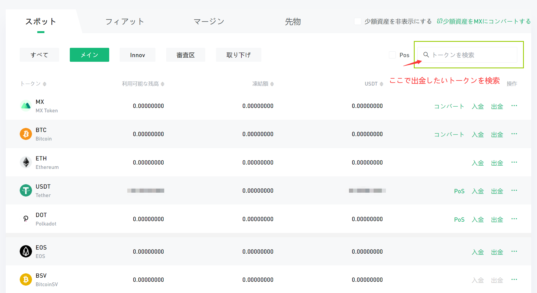The width and height of the screenshot is (537, 293).
Task: Switch to the マージン tab
Action: (x=209, y=21)
